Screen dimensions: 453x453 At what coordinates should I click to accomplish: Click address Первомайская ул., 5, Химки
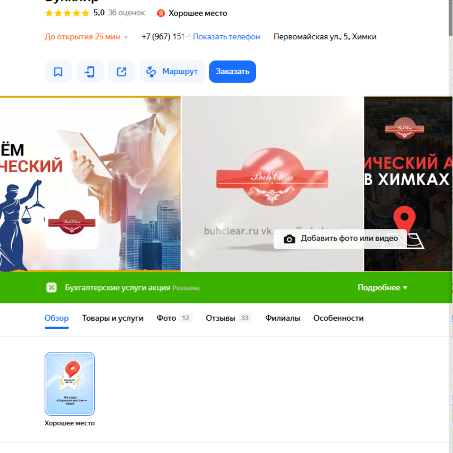tap(325, 37)
